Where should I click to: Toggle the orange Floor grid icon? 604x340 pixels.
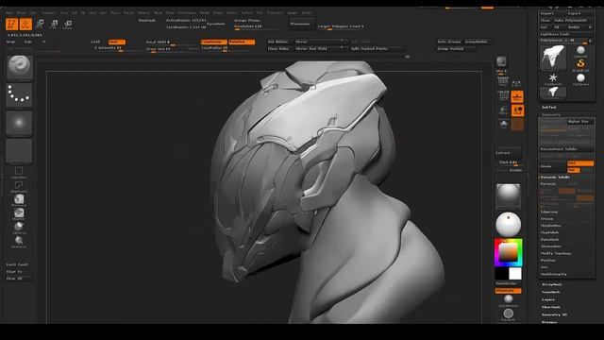tap(517, 96)
